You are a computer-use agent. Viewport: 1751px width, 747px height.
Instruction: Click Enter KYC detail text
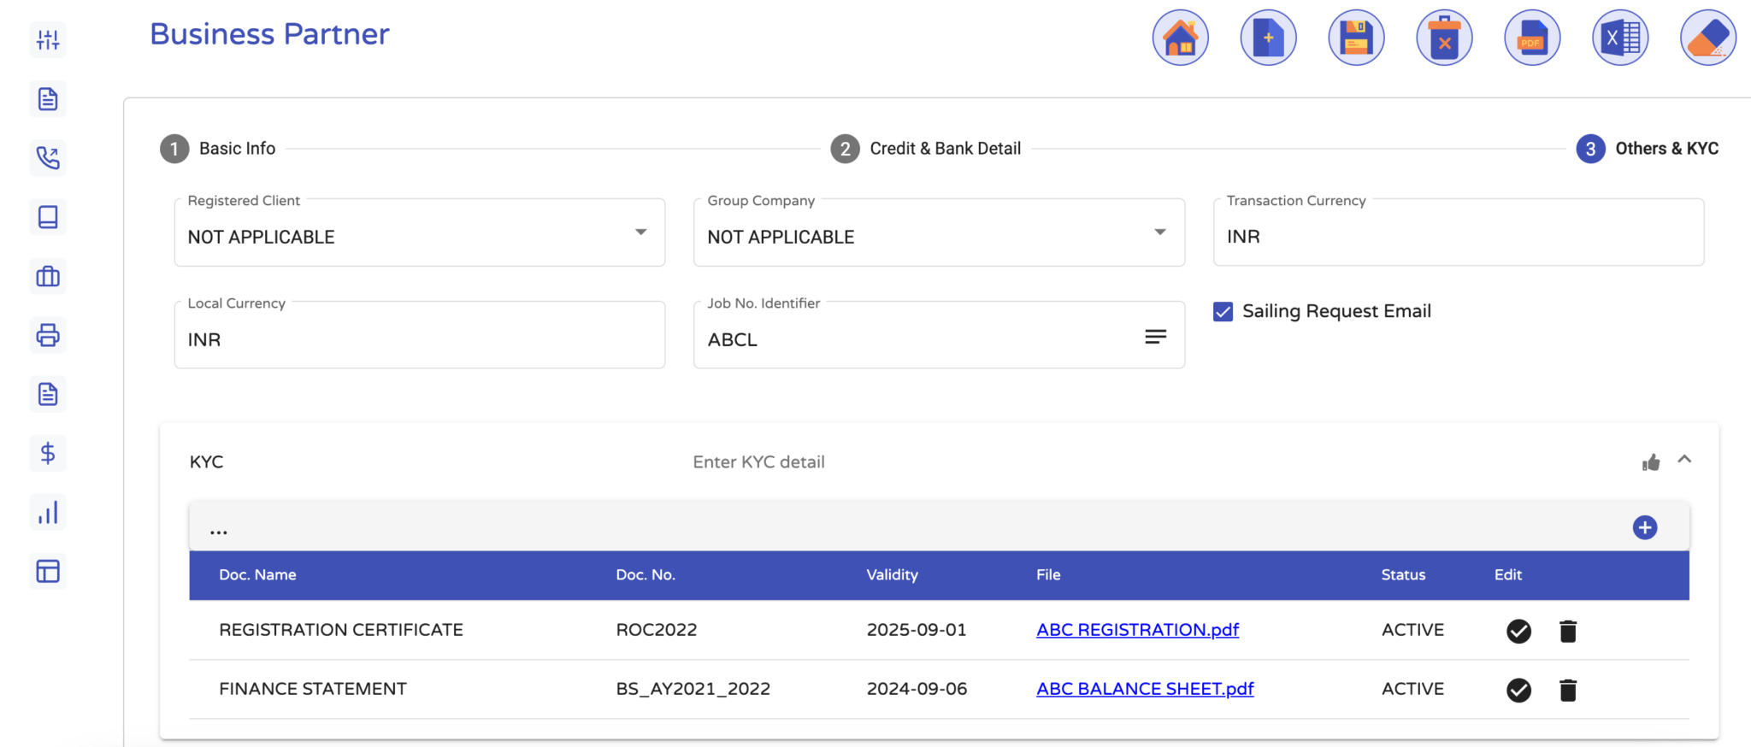(x=758, y=462)
